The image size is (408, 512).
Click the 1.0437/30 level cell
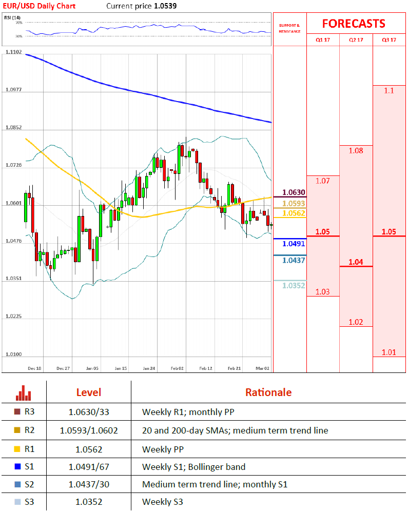click(x=89, y=484)
